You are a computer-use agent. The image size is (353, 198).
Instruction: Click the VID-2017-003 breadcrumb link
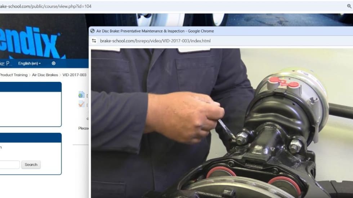click(x=75, y=75)
